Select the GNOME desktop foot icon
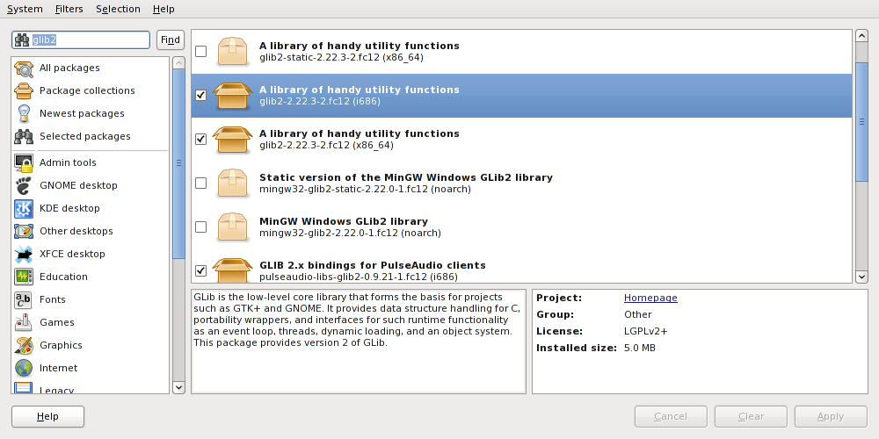The height and width of the screenshot is (439, 879). pyautogui.click(x=24, y=185)
